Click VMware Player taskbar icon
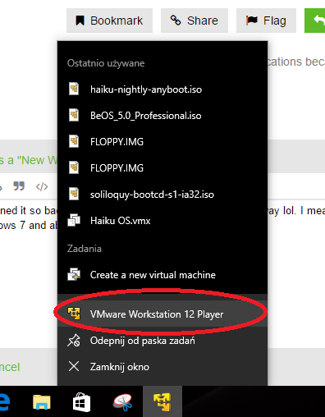Viewport: 325px width, 417px height. (x=162, y=401)
